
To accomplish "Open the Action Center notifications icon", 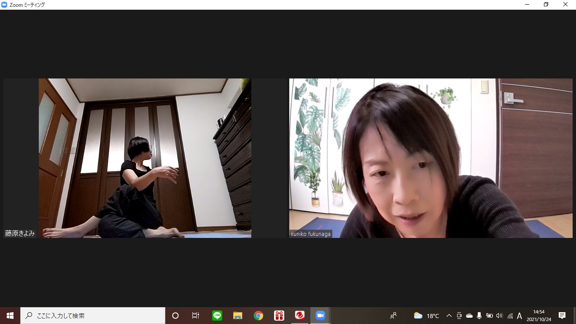I will coord(562,316).
